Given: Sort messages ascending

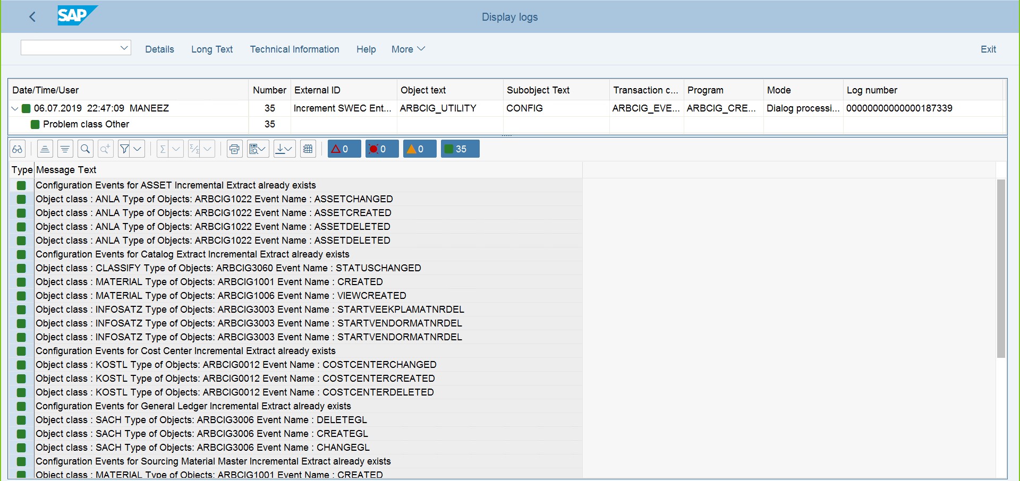Looking at the screenshot, I should point(45,149).
